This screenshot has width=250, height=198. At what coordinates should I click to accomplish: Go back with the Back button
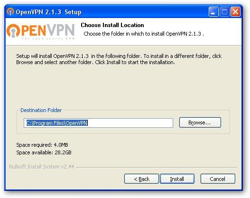[x=141, y=179]
